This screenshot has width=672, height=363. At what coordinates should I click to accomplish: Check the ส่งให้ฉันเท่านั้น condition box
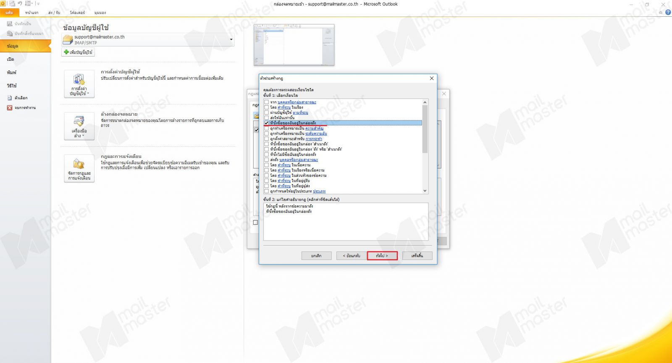pyautogui.click(x=266, y=118)
